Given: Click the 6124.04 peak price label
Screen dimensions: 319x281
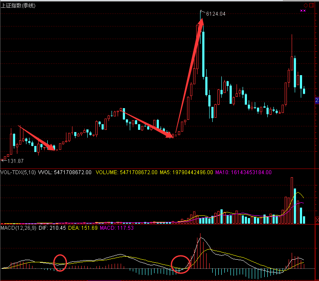Looking at the screenshot, I should tap(216, 14).
